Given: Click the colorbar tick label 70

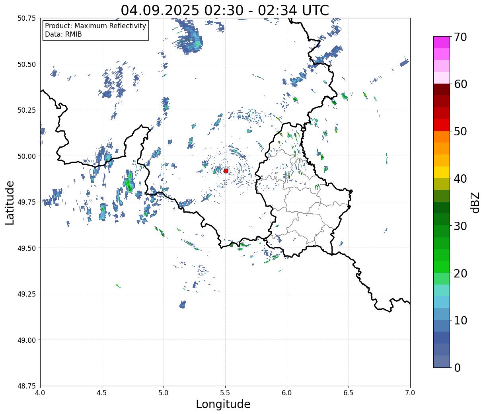Looking at the screenshot, I should coord(460,37).
